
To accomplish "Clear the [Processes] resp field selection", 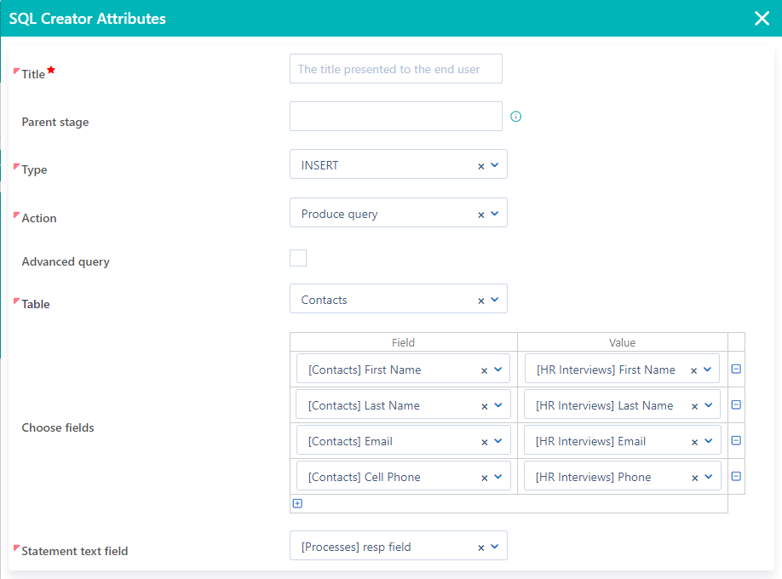I will click(480, 545).
